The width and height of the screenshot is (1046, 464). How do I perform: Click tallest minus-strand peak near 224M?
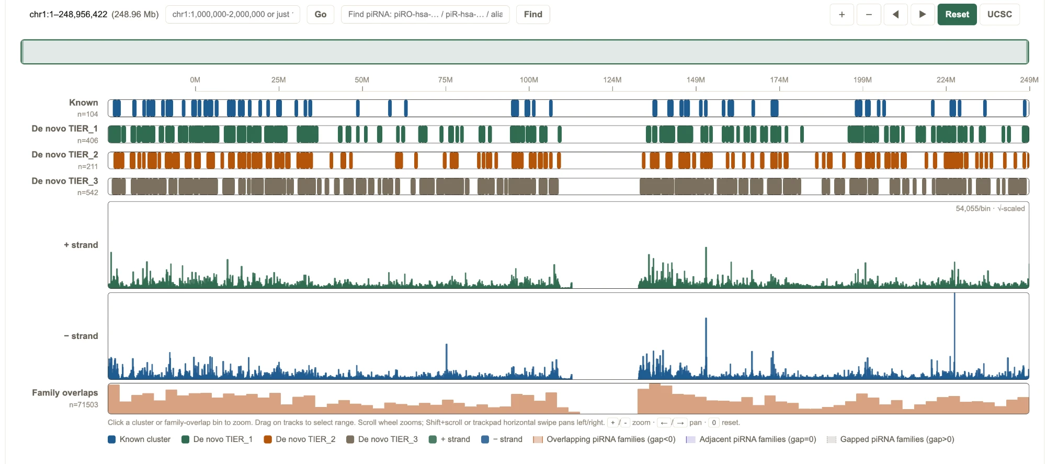[954, 335]
